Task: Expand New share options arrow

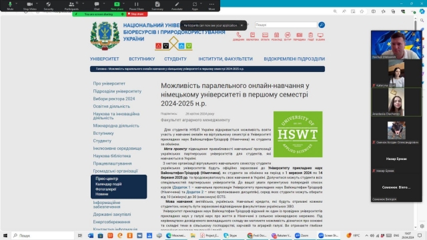Action: (x=123, y=3)
